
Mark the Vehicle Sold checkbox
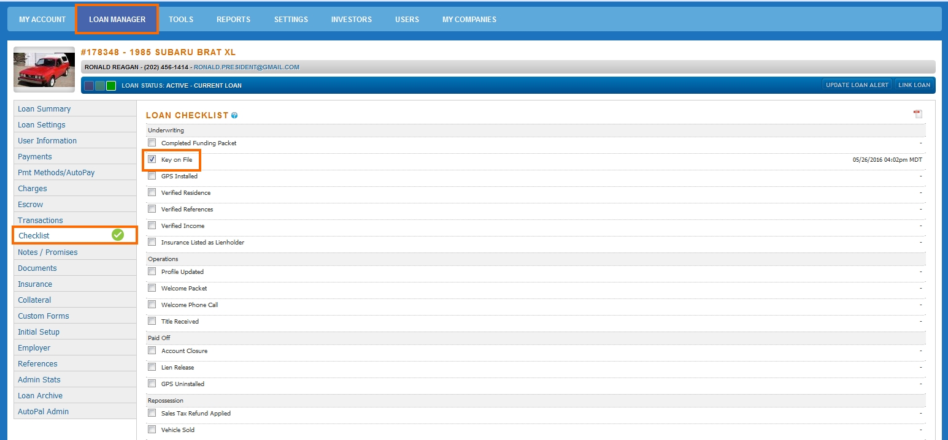152,430
